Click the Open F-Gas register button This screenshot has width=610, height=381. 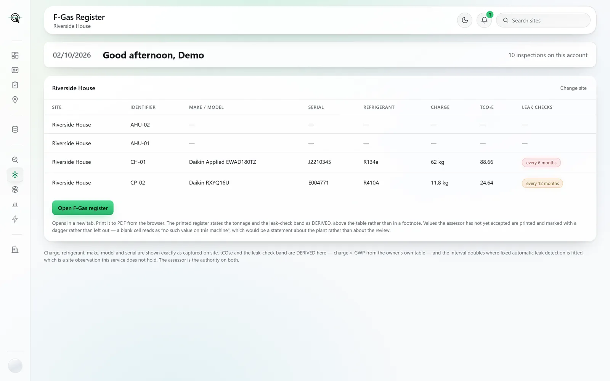coord(83,208)
